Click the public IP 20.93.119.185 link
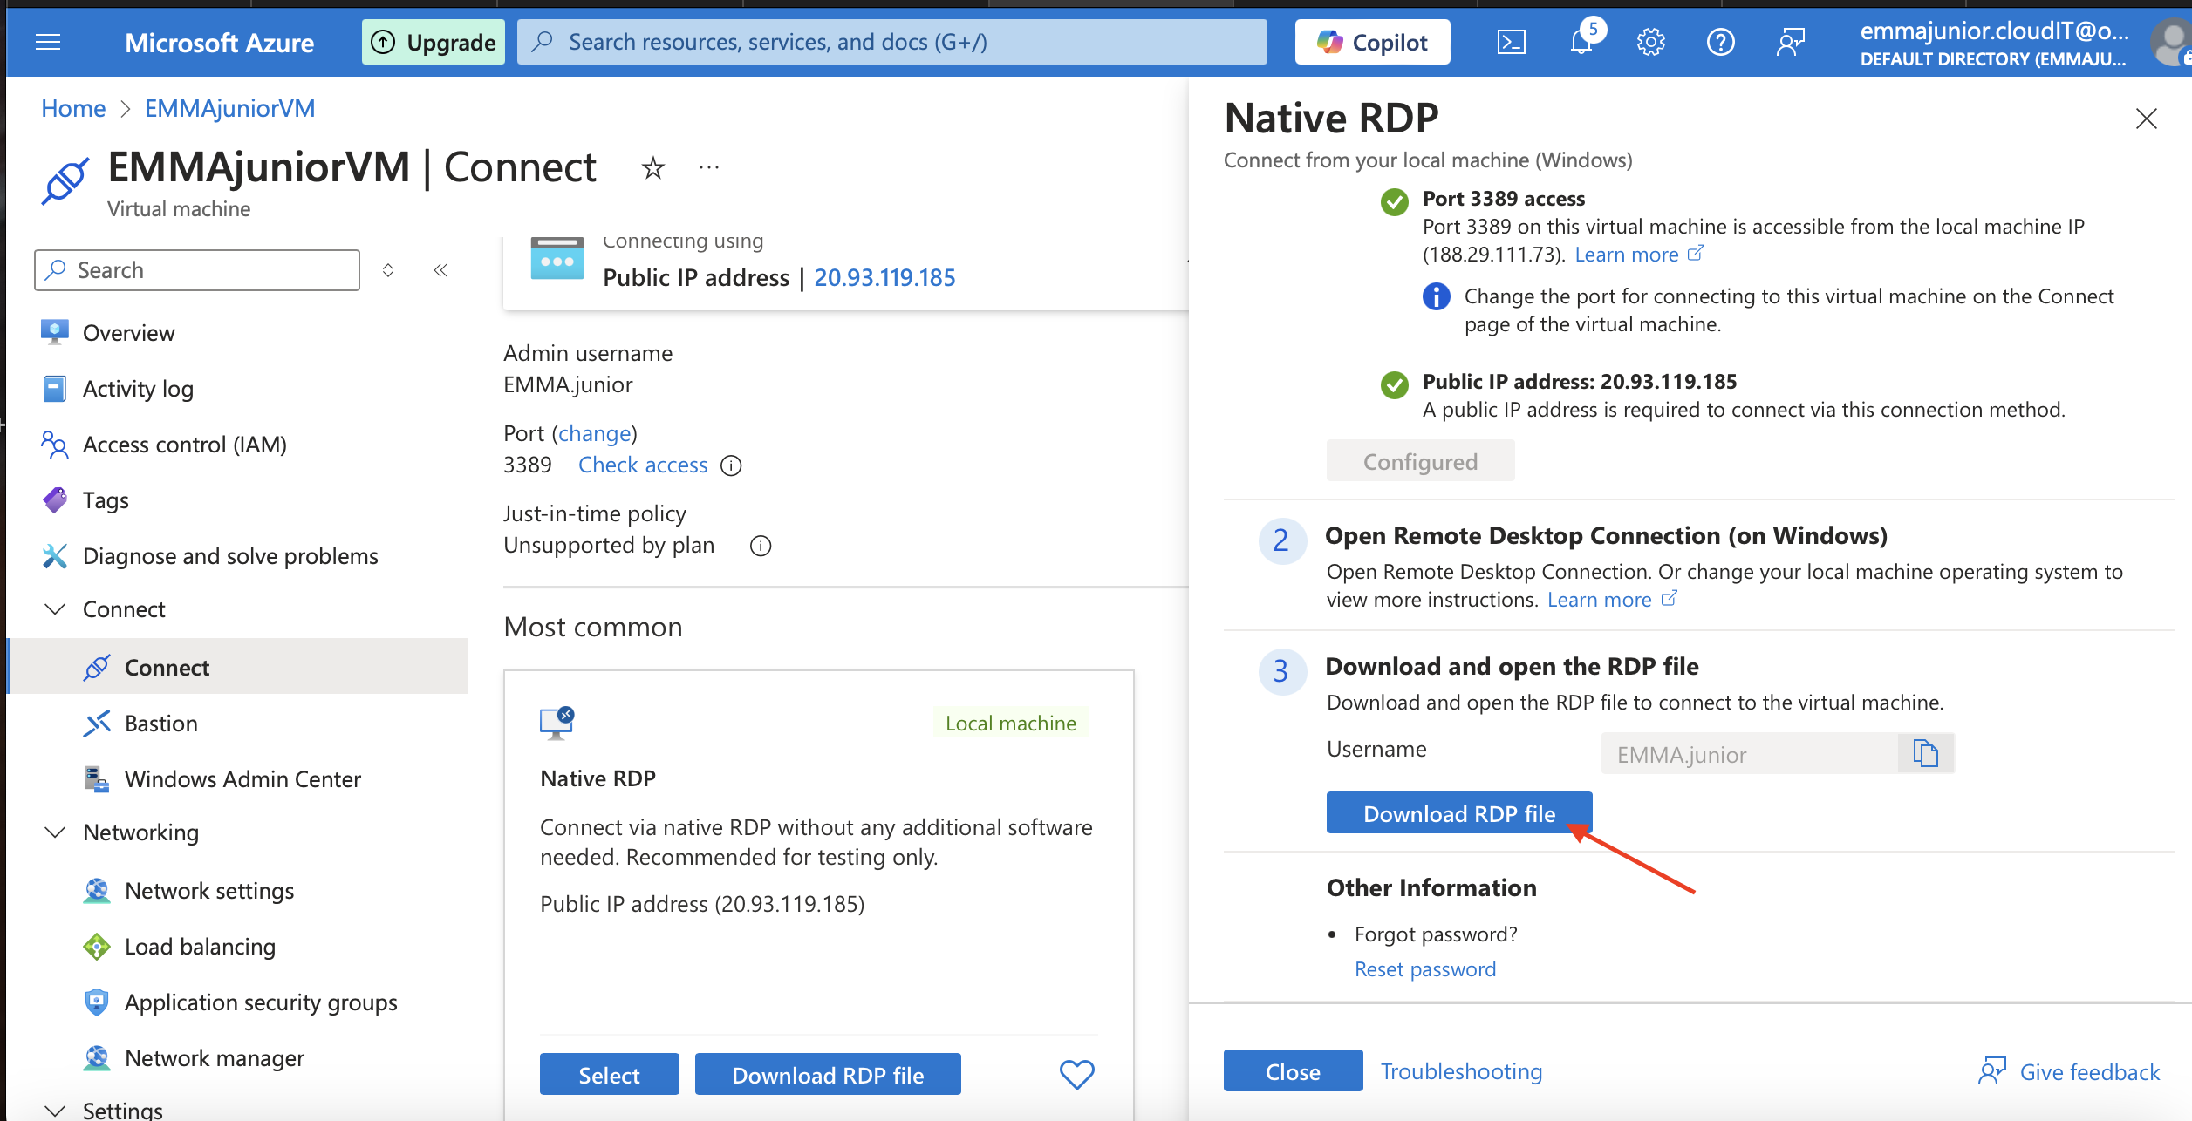Viewport: 2192px width, 1121px height. point(884,277)
